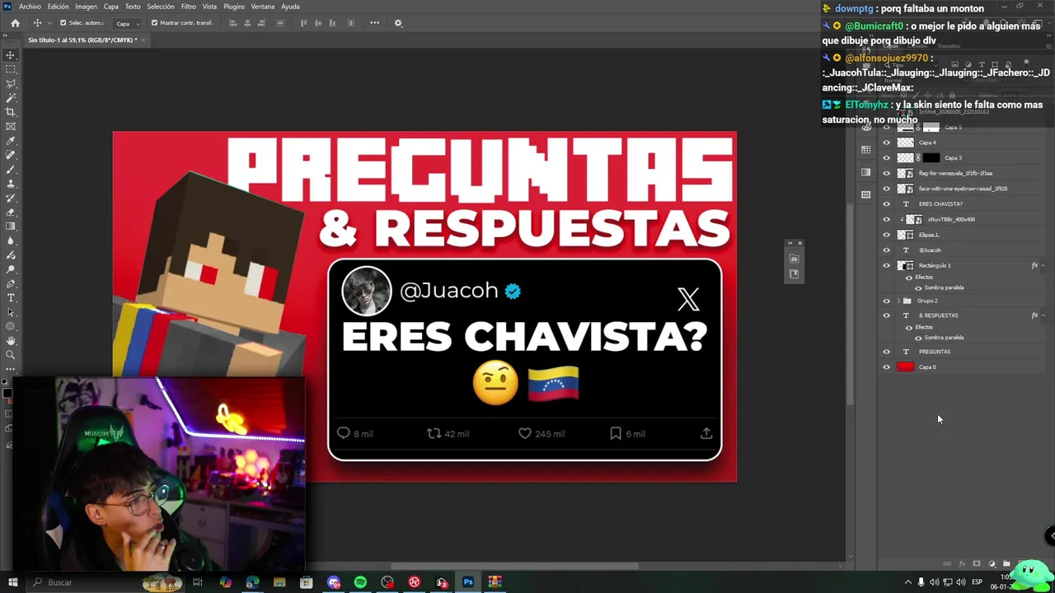This screenshot has width=1055, height=593.
Task: Select the Pen tool
Action: coord(11,283)
